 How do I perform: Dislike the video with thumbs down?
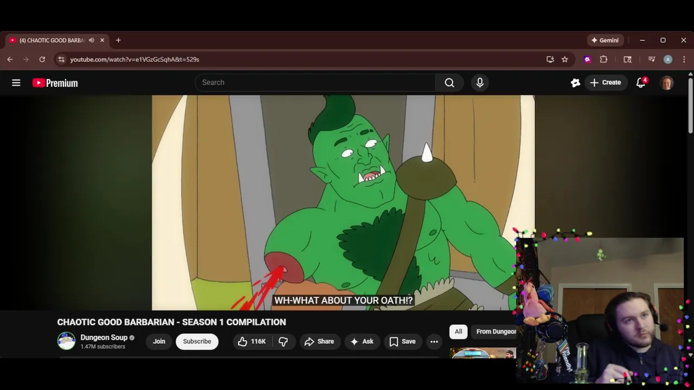(283, 341)
